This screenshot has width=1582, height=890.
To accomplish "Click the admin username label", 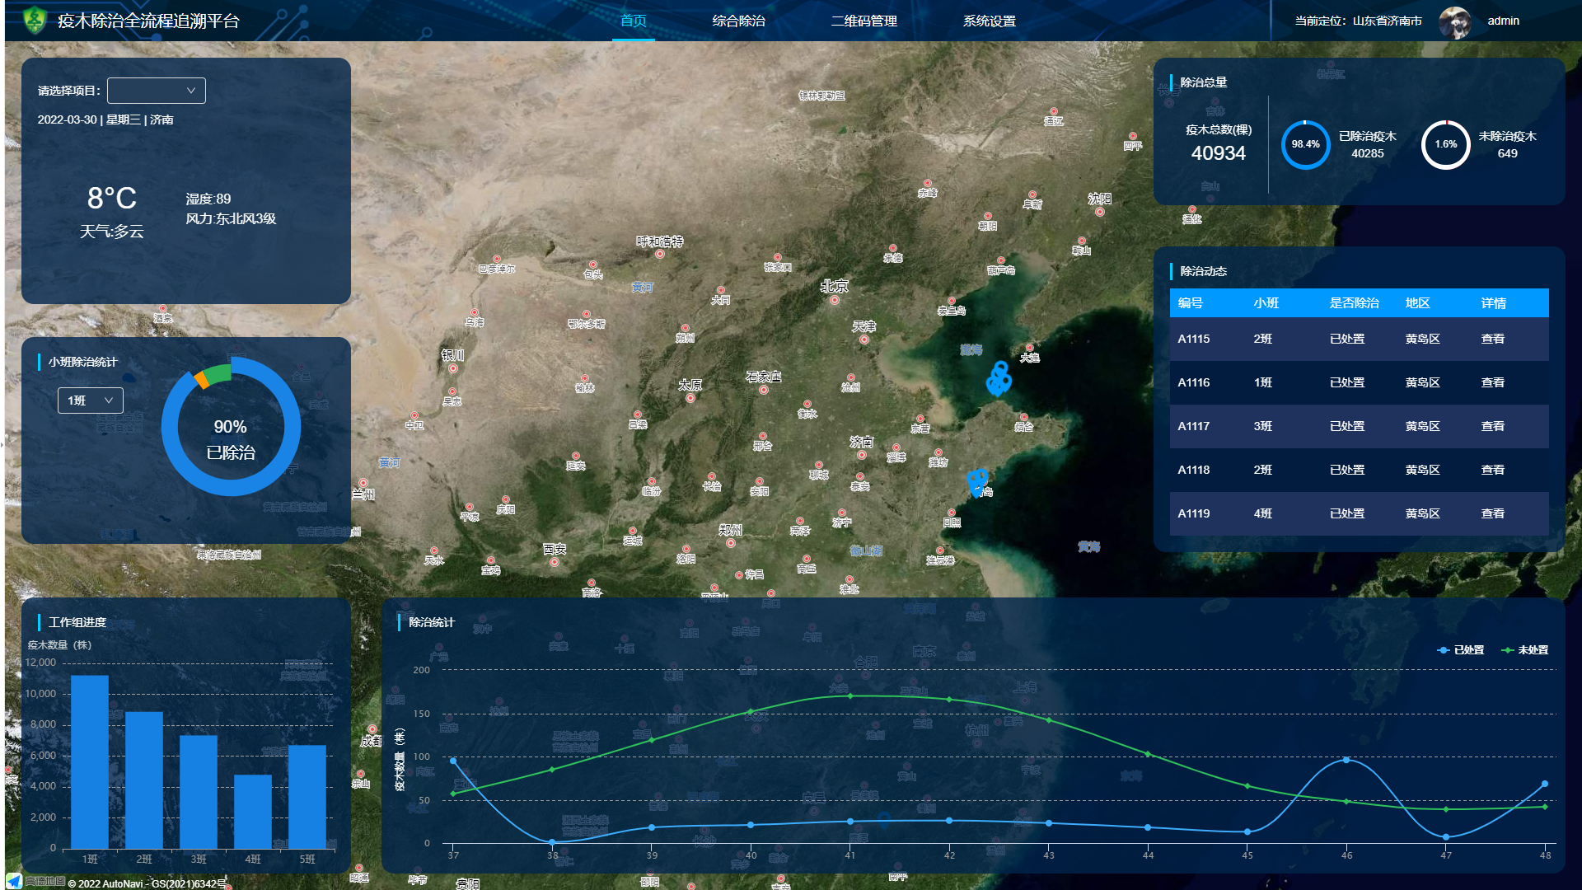I will click(1503, 21).
